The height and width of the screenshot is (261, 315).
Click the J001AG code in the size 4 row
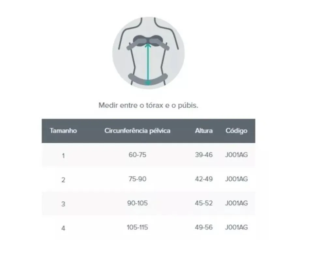point(236,227)
